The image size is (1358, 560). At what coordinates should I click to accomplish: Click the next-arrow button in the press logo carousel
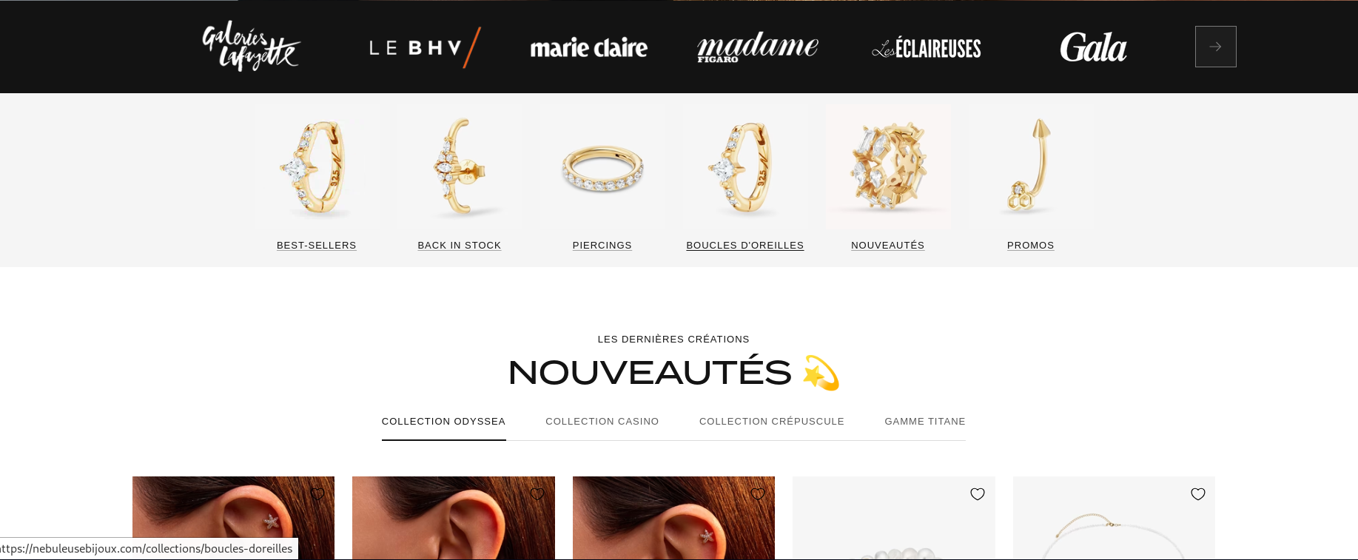(1215, 47)
